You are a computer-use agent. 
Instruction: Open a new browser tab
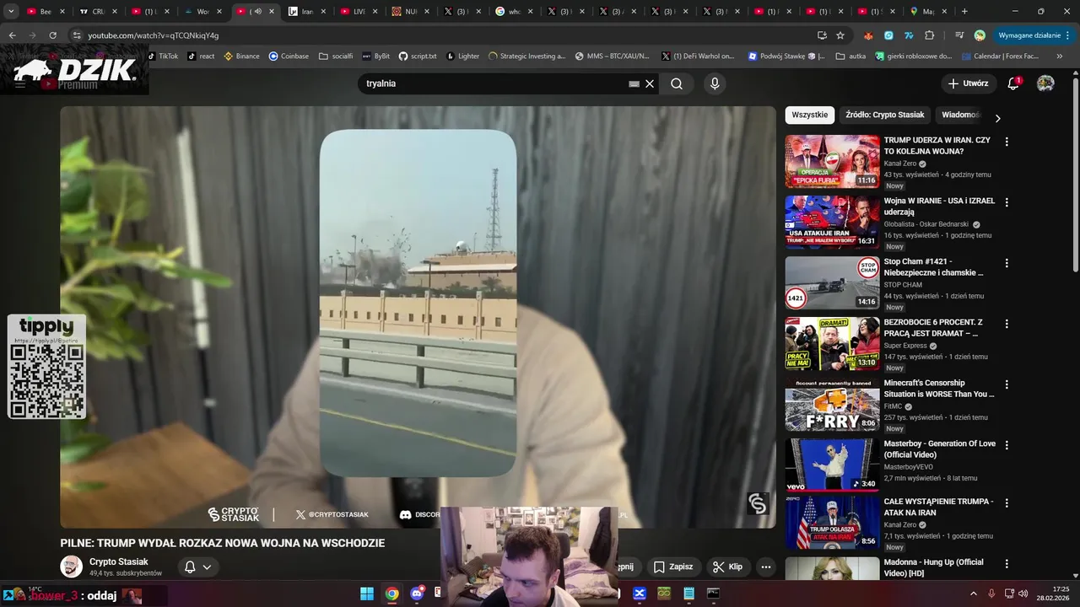964,12
